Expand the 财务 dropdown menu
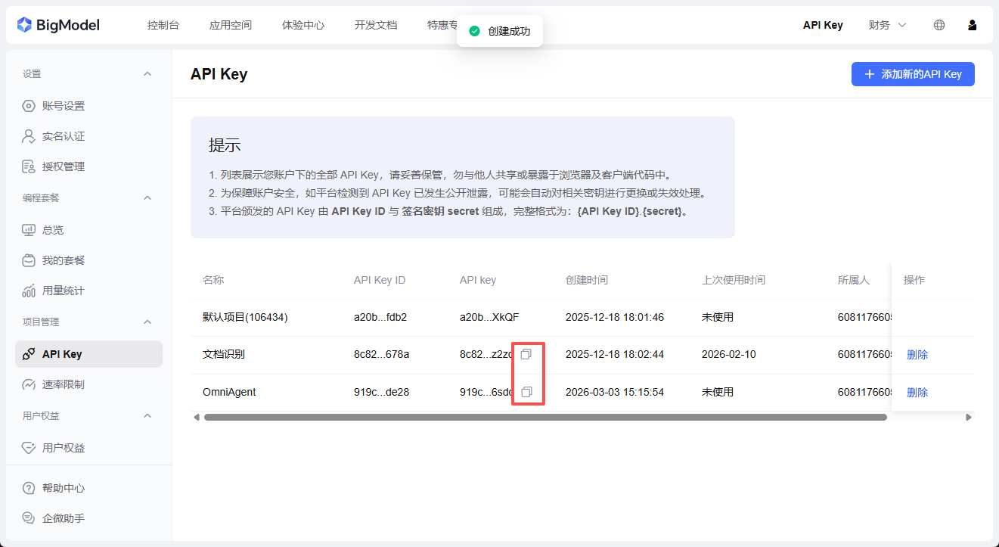Viewport: 999px width, 547px height. (887, 25)
